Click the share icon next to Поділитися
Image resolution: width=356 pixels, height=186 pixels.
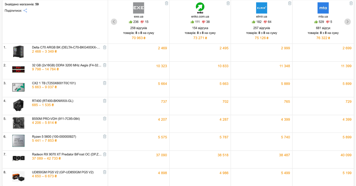pos(25,11)
